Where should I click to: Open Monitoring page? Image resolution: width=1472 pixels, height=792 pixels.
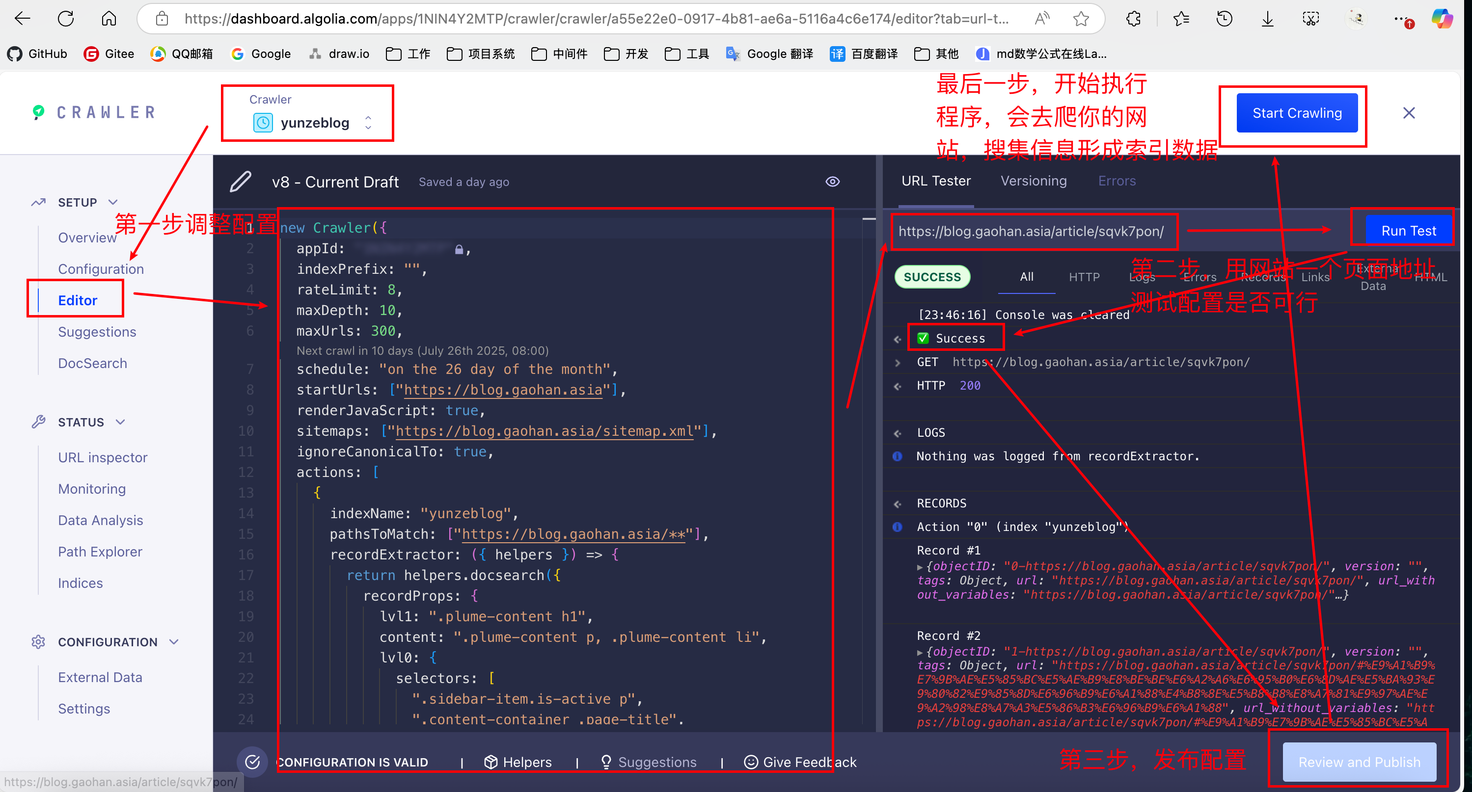click(92, 489)
